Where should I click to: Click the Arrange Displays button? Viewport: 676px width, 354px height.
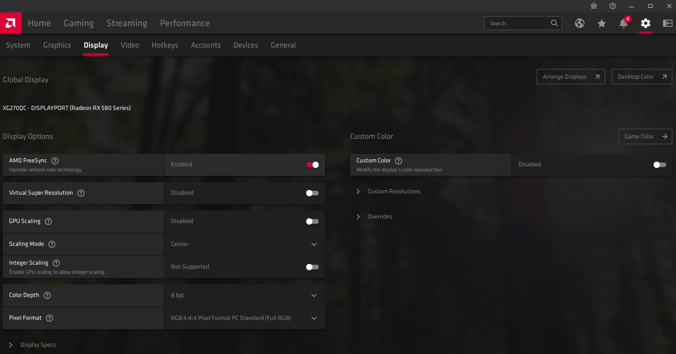[x=571, y=77]
